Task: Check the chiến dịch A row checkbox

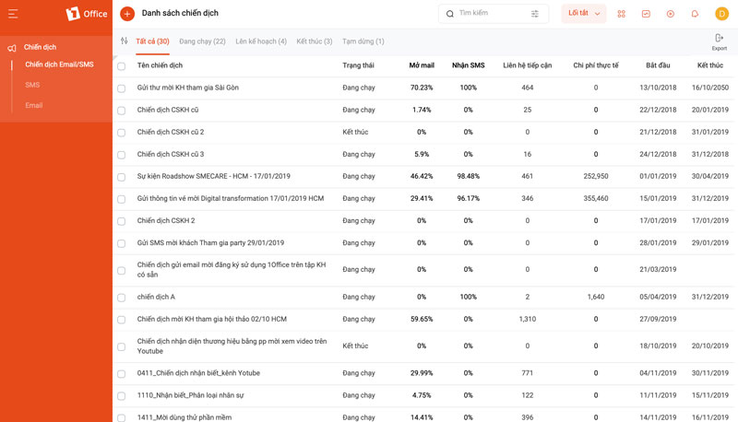Action: point(122,298)
